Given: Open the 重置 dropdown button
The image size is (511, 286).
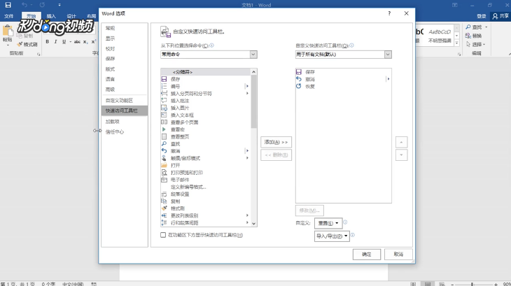Looking at the screenshot, I should (328, 223).
